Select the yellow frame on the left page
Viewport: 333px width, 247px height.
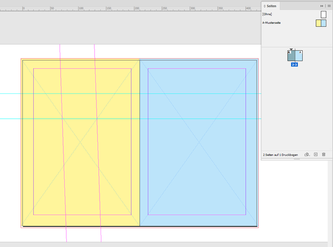click(x=81, y=143)
